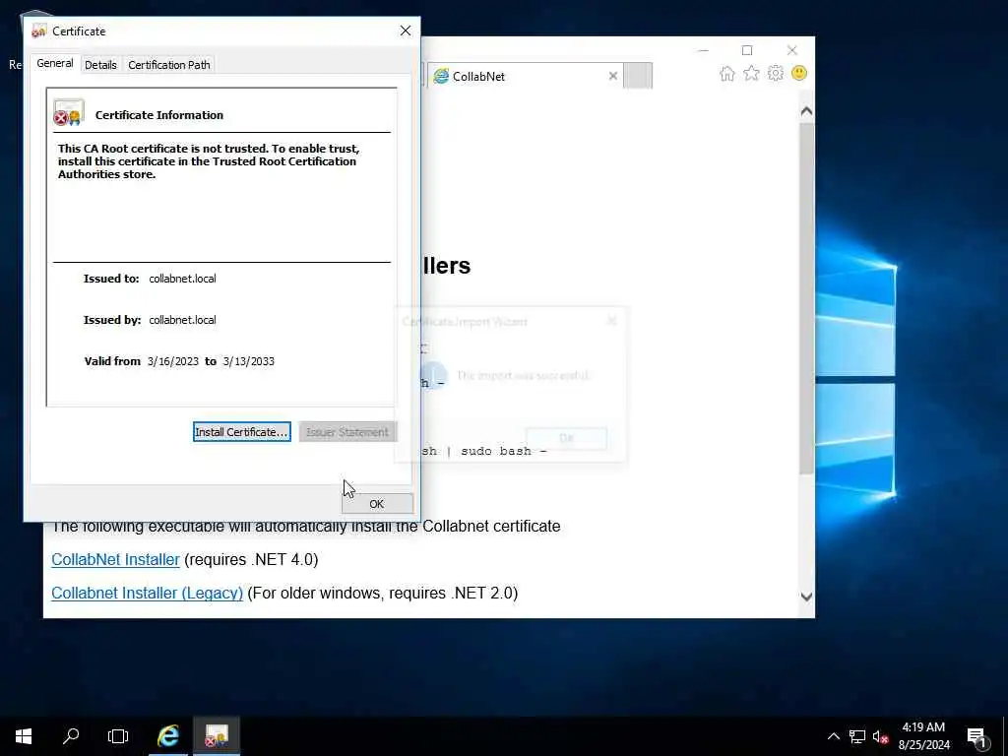Click the Certificate title bar icon

coord(39,31)
